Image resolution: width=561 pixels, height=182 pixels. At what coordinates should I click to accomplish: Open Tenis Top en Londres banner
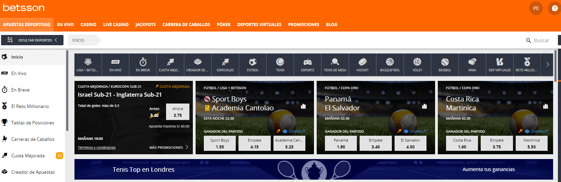click(x=314, y=169)
